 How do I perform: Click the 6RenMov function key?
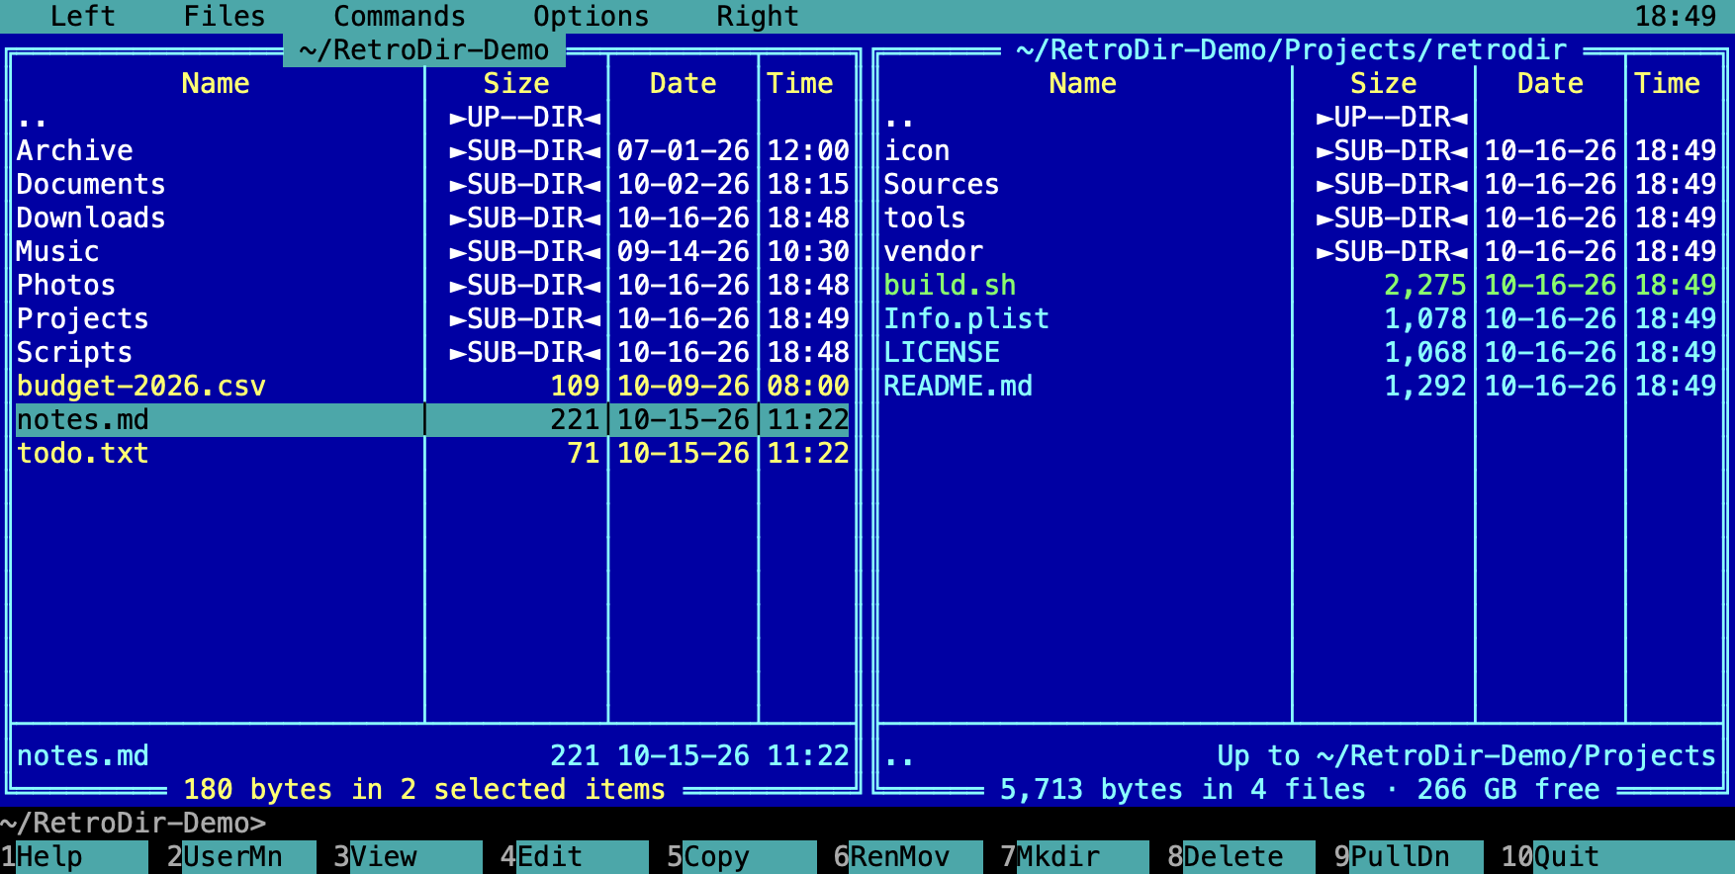coord(908,856)
